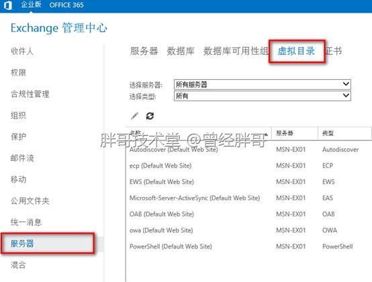The image size is (372, 282).
Task: Open the 服务器 tab in the top row
Action: point(144,51)
